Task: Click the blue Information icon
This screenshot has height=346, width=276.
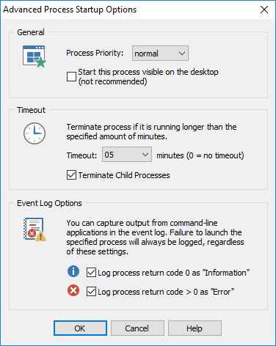Action: click(73, 271)
